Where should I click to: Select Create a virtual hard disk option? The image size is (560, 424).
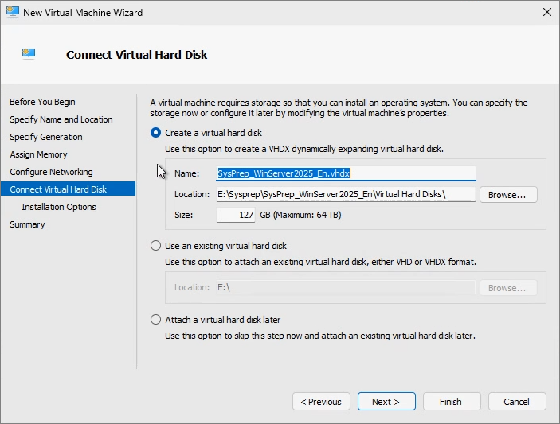[155, 133]
